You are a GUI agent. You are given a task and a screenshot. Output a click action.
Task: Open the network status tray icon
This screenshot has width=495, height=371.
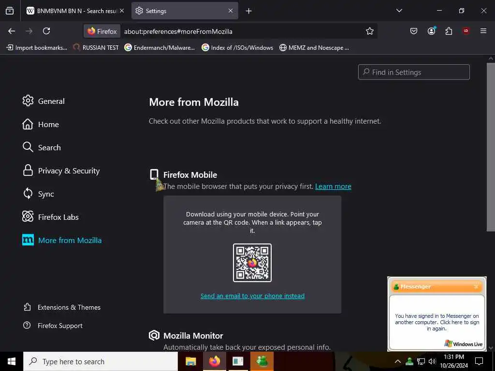[x=421, y=361]
